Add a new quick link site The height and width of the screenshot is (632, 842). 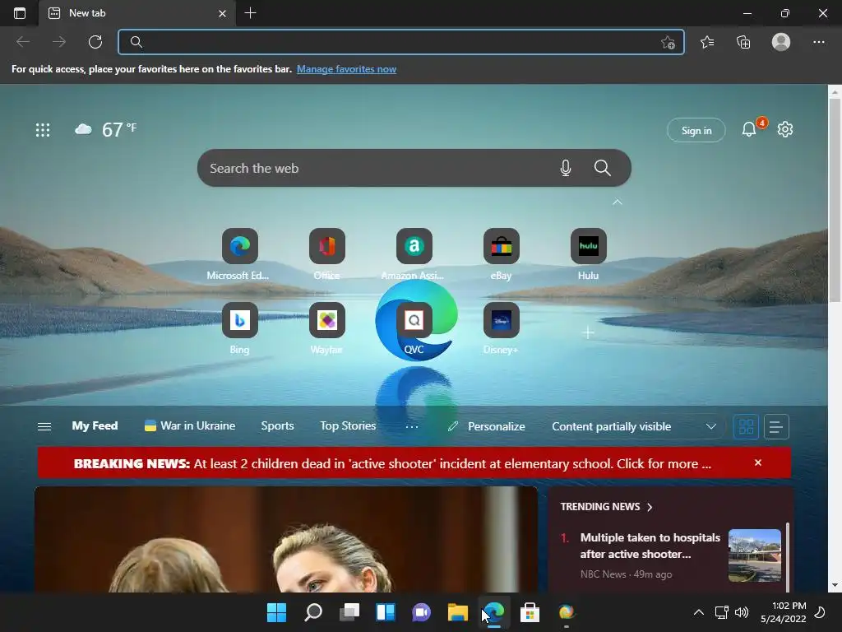[588, 332]
